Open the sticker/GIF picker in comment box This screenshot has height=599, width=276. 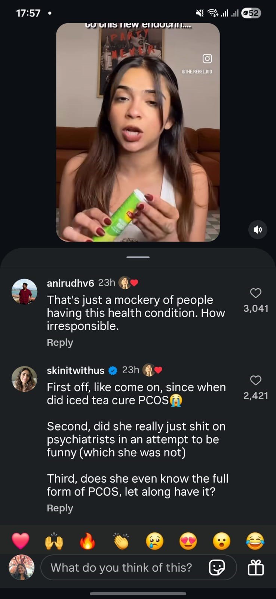(x=217, y=568)
